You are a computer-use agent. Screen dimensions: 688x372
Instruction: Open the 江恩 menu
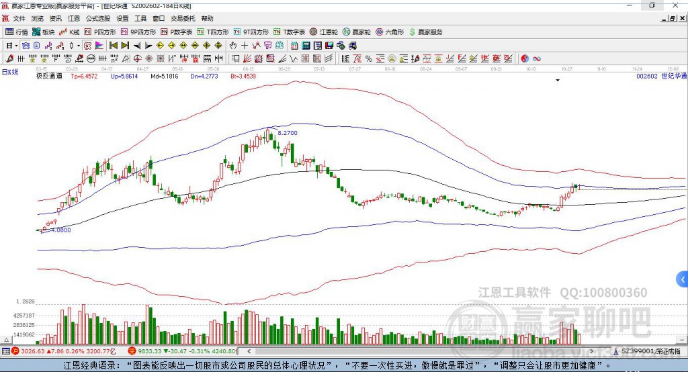pyautogui.click(x=74, y=18)
